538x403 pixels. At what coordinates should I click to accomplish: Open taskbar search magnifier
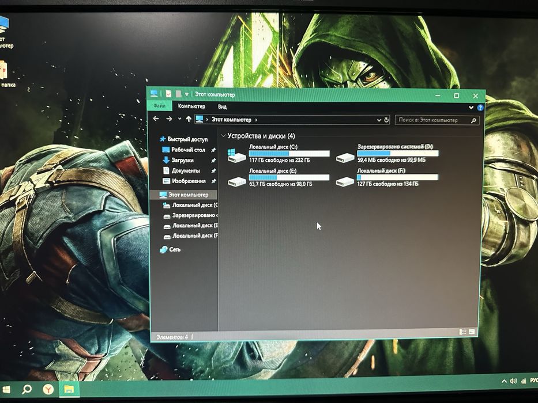tap(27, 389)
